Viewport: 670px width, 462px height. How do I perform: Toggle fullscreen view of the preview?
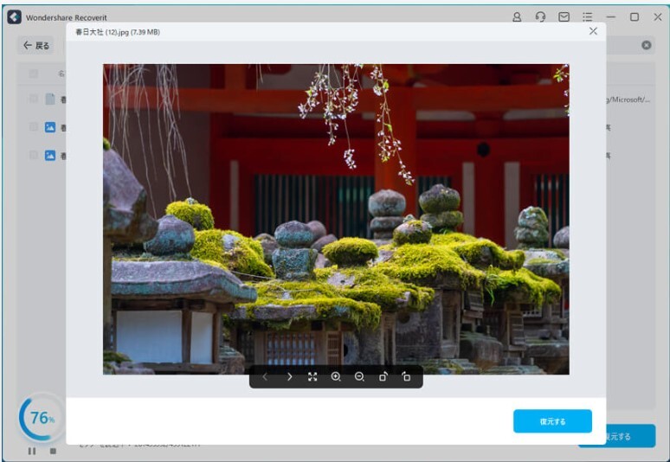coord(312,377)
